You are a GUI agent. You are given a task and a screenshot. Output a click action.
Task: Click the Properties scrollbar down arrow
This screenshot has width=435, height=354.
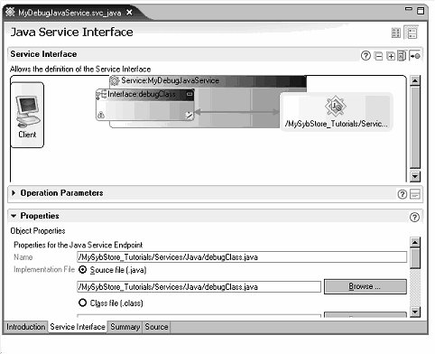click(x=415, y=312)
